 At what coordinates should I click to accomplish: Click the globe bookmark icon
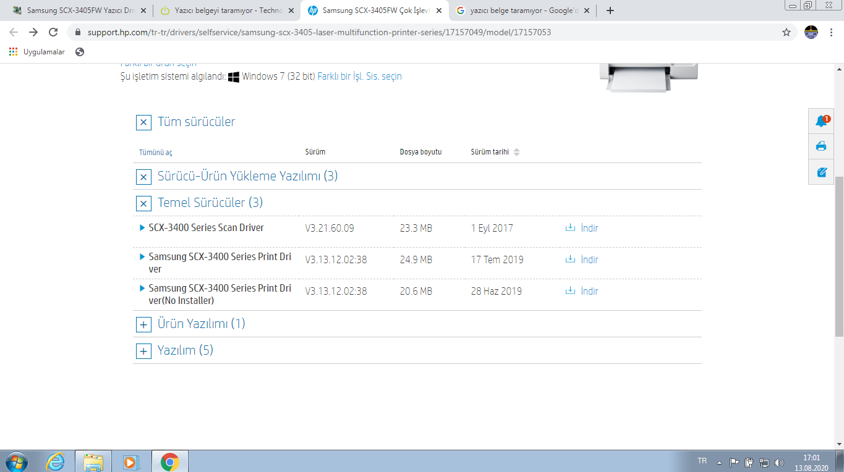[x=80, y=52]
